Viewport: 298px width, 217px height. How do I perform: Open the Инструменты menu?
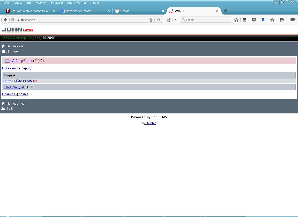pyautogui.click(x=76, y=3)
